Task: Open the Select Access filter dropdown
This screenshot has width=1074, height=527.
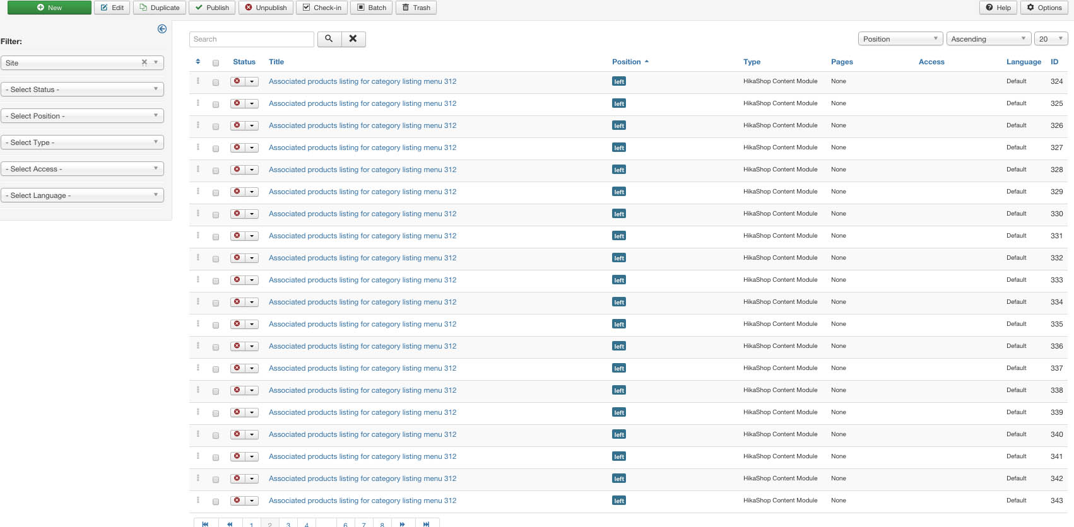Action: click(82, 169)
